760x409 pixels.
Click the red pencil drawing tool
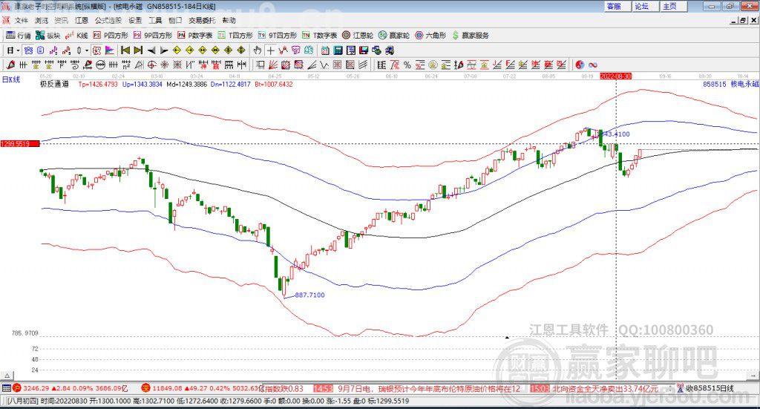point(10,65)
